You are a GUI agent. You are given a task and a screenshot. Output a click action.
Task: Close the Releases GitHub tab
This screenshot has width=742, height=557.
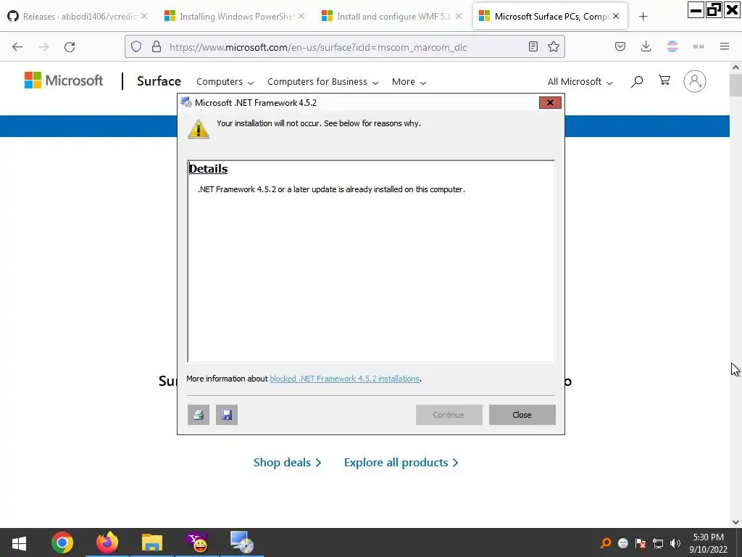tap(144, 16)
